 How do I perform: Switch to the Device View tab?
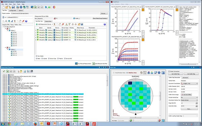[48, 22]
